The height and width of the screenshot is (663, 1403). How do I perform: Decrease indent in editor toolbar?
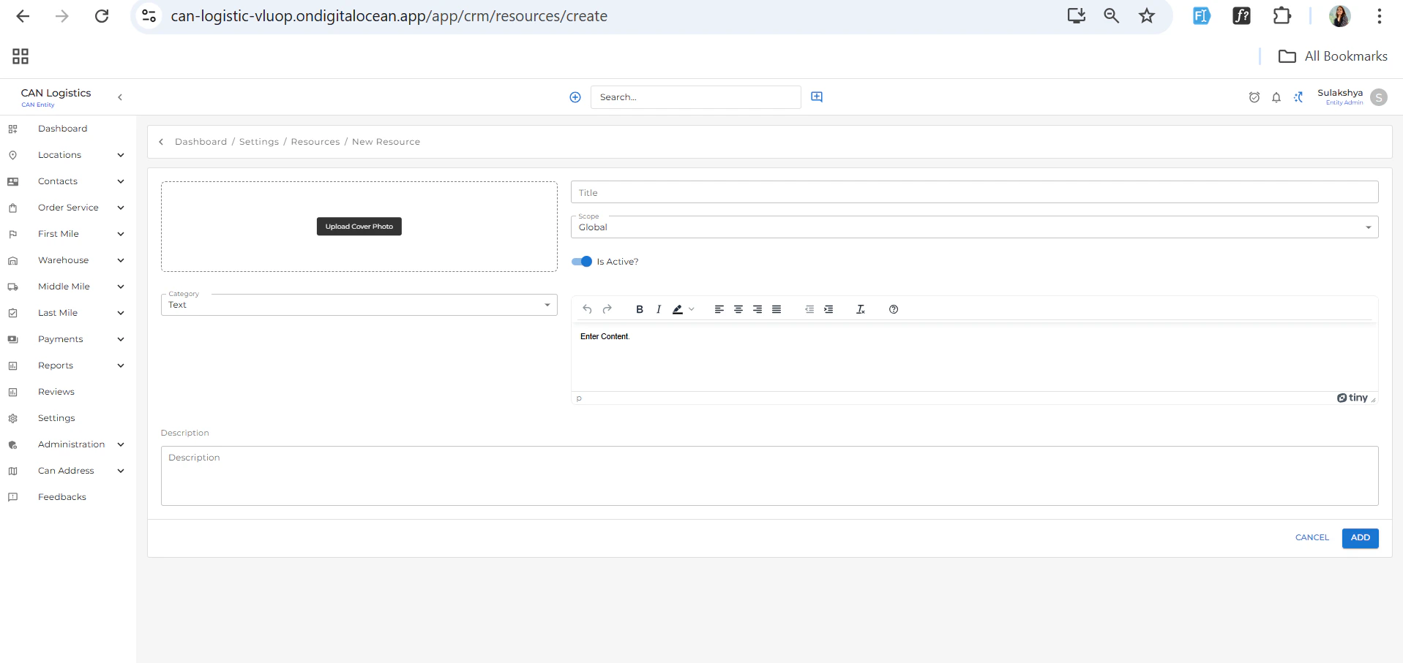pyautogui.click(x=809, y=309)
